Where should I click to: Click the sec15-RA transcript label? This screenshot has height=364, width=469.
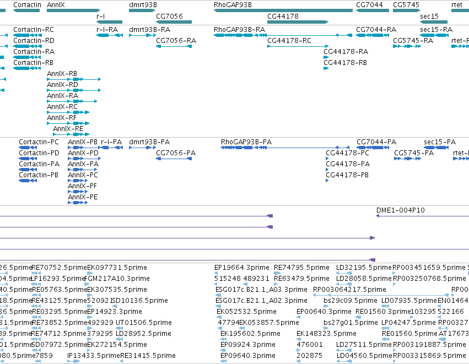(436, 30)
